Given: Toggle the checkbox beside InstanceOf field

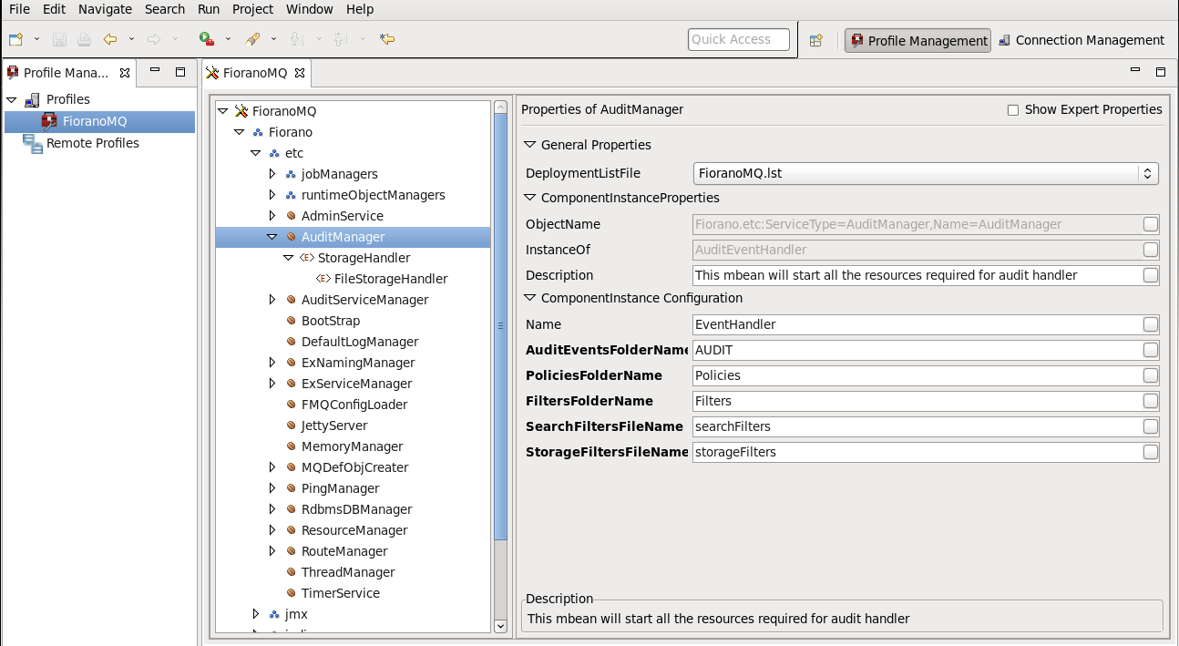Looking at the screenshot, I should (1151, 250).
